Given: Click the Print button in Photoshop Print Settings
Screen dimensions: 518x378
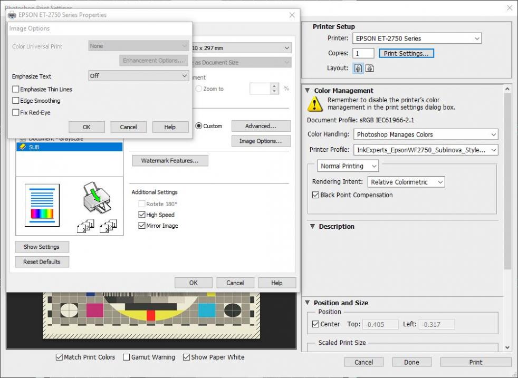Looking at the screenshot, I should [x=476, y=362].
